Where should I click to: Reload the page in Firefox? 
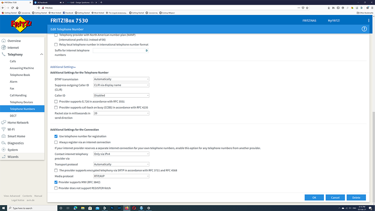click(12, 8)
